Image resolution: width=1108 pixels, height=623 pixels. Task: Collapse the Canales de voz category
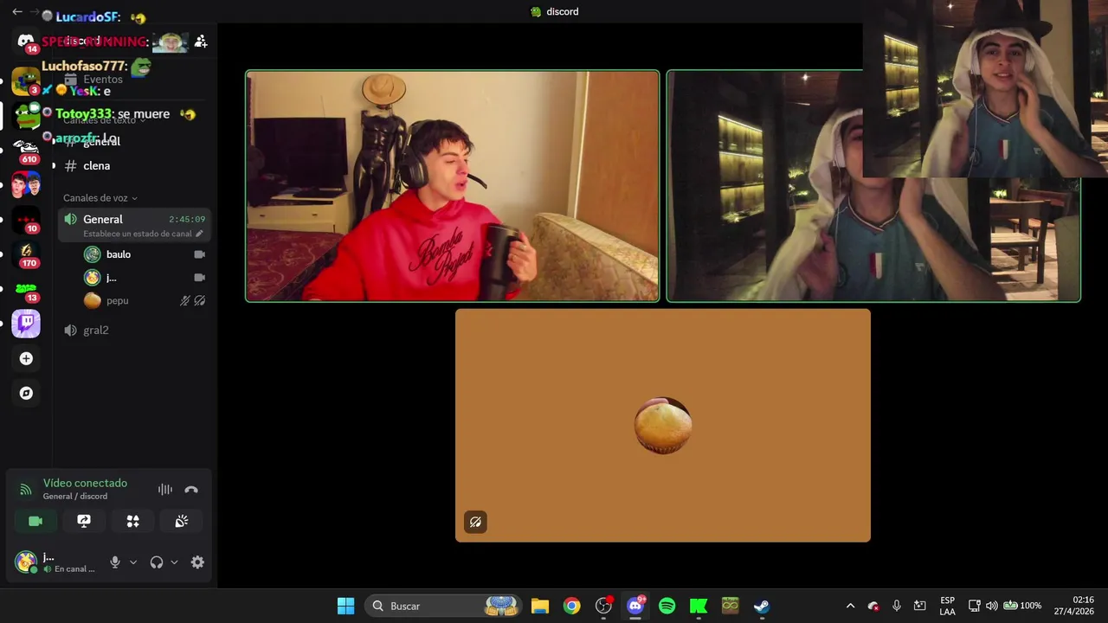coord(100,198)
